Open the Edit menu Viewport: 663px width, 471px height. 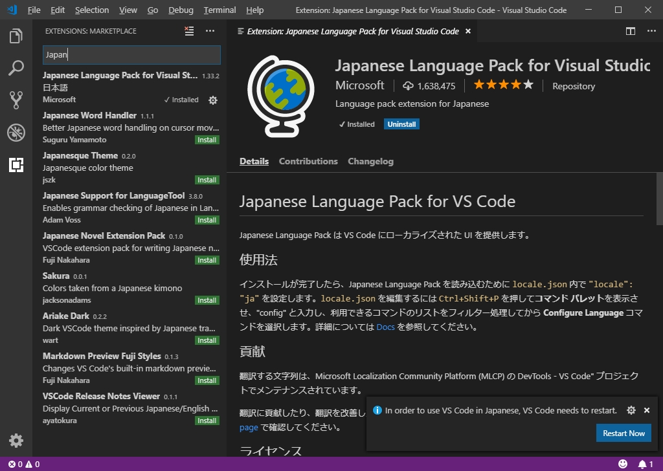pos(58,10)
